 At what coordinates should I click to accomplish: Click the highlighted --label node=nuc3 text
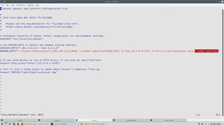tap(206, 51)
